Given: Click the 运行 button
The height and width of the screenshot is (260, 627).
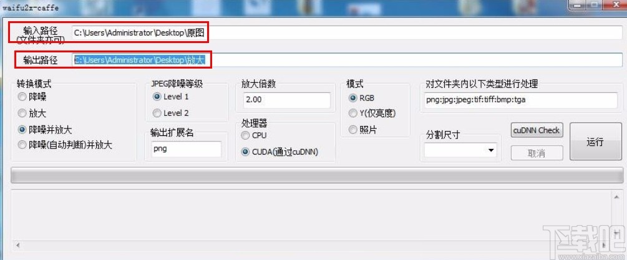Looking at the screenshot, I should tap(595, 142).
